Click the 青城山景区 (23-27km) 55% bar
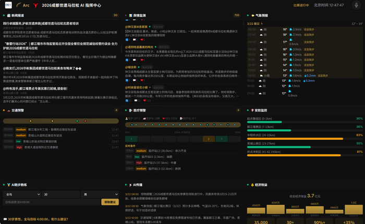This screenshot has height=224, width=365. [305, 147]
